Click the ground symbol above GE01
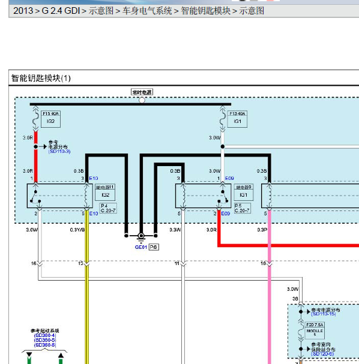Screen dimensions: 359x364 [141, 237]
